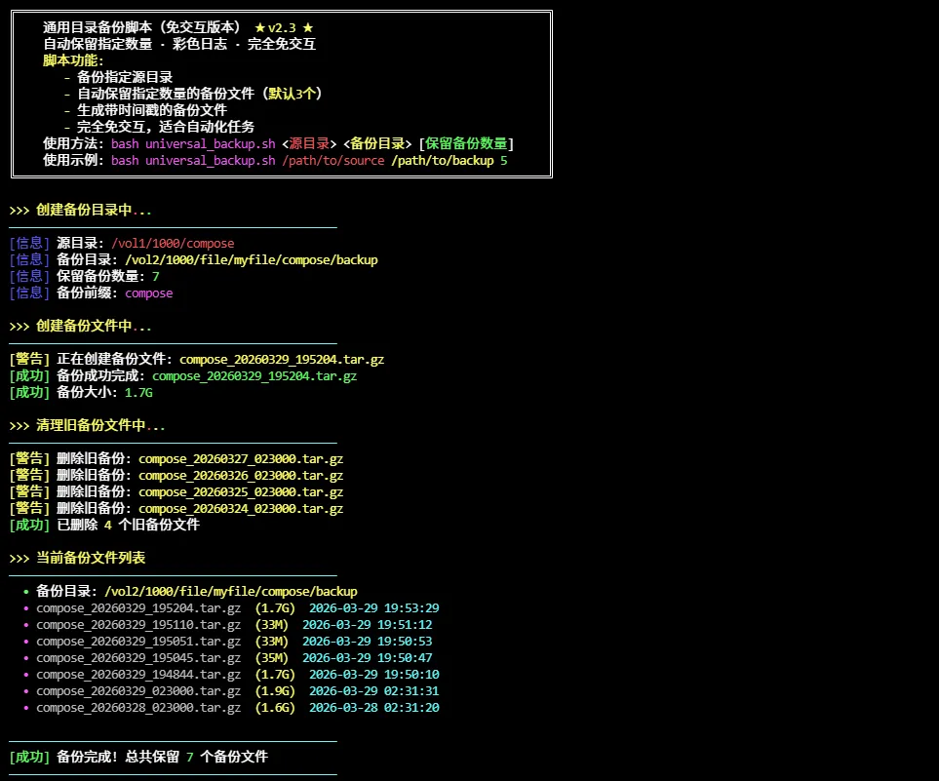Click the ">>> 当前备份文件列表" section heading
This screenshot has height=781, width=939.
point(77,558)
